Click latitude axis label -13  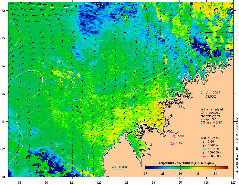pyautogui.click(x=3, y=38)
